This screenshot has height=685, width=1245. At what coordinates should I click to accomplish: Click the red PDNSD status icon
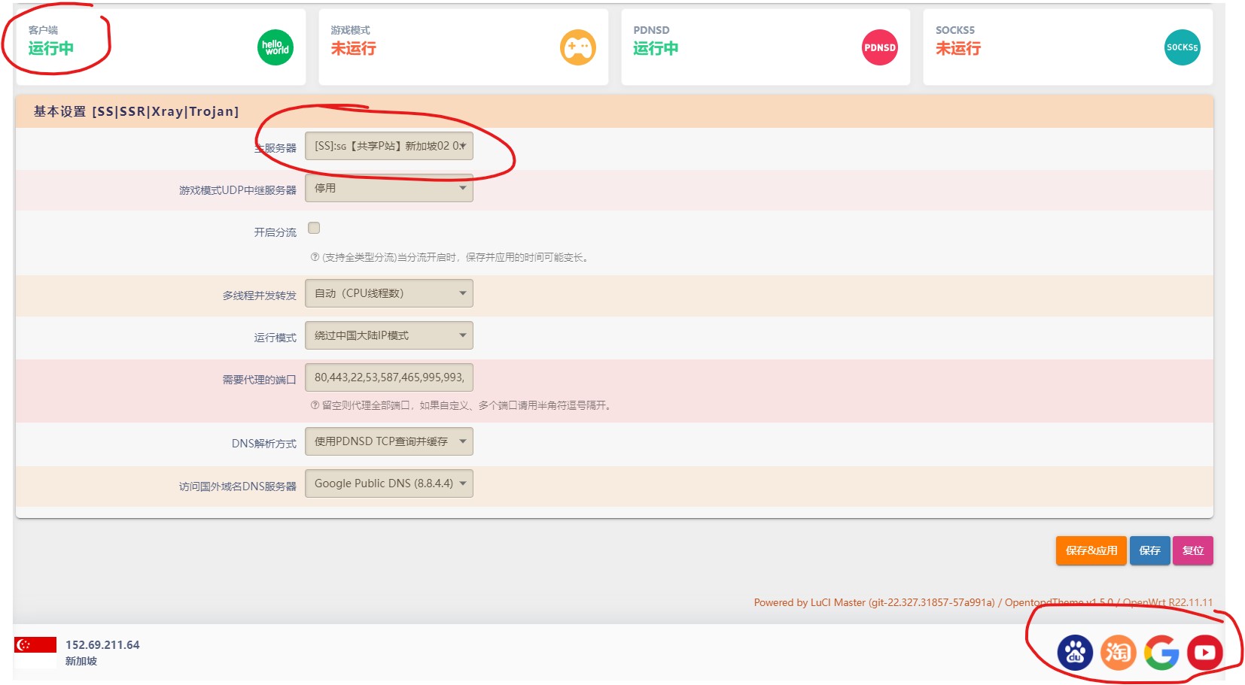coord(880,47)
